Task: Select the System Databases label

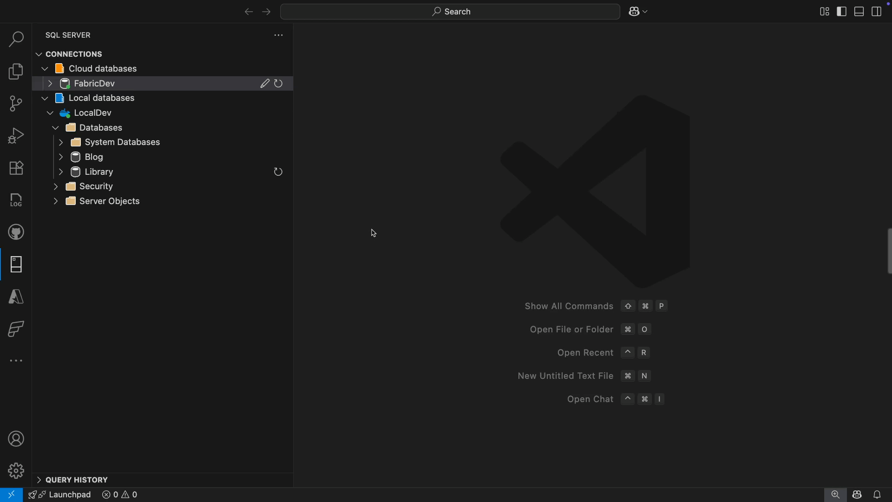Action: [122, 142]
